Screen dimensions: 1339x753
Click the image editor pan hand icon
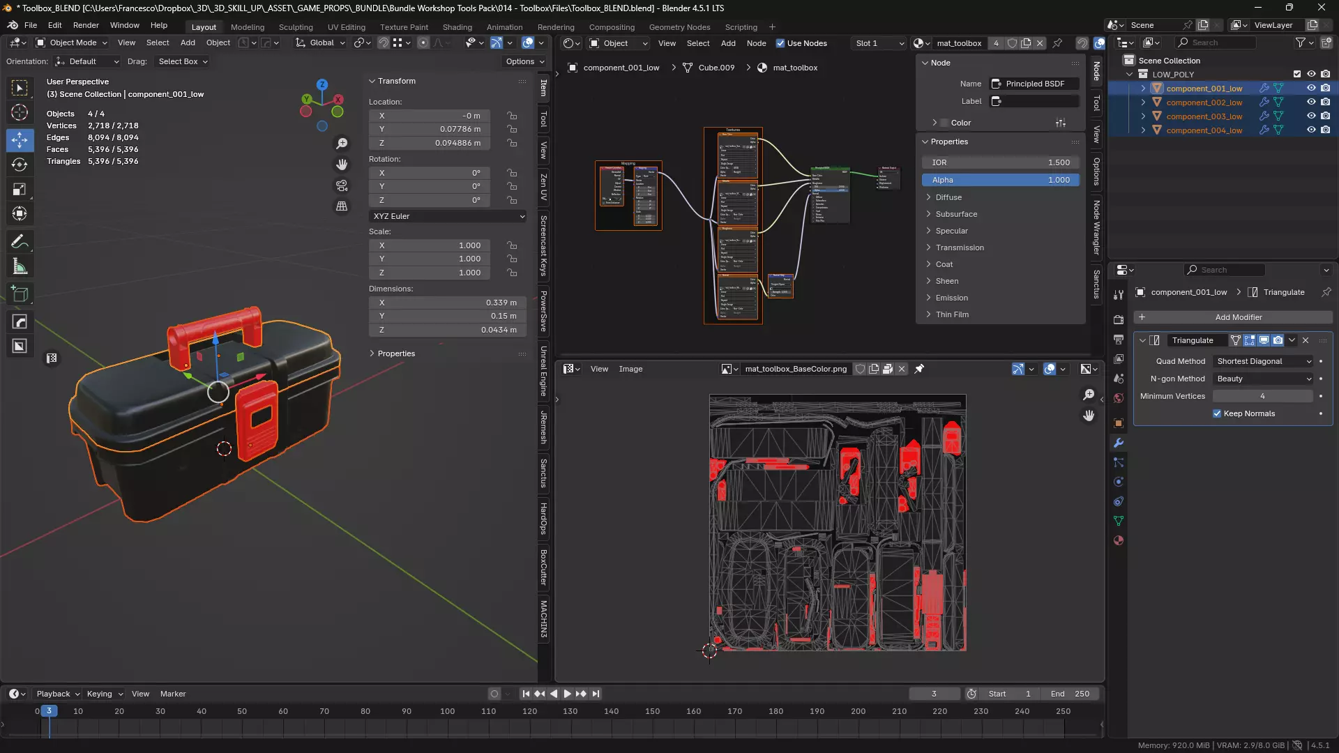[1089, 416]
